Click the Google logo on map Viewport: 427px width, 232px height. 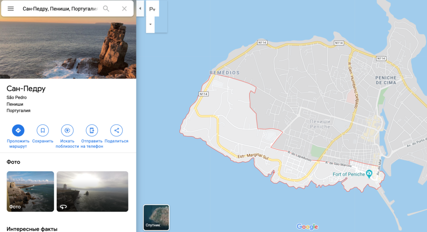[307, 227]
